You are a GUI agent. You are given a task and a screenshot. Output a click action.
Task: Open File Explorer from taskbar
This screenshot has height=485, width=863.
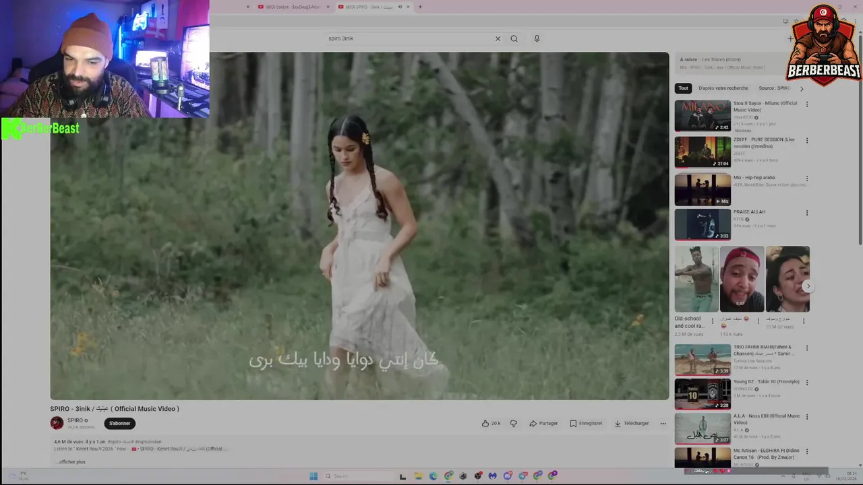click(x=418, y=476)
